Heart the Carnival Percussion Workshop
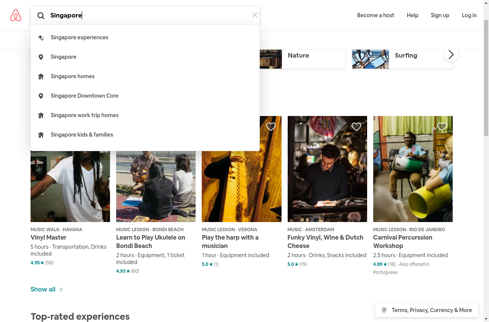Screen dimensions: 489x322 tap(442, 127)
